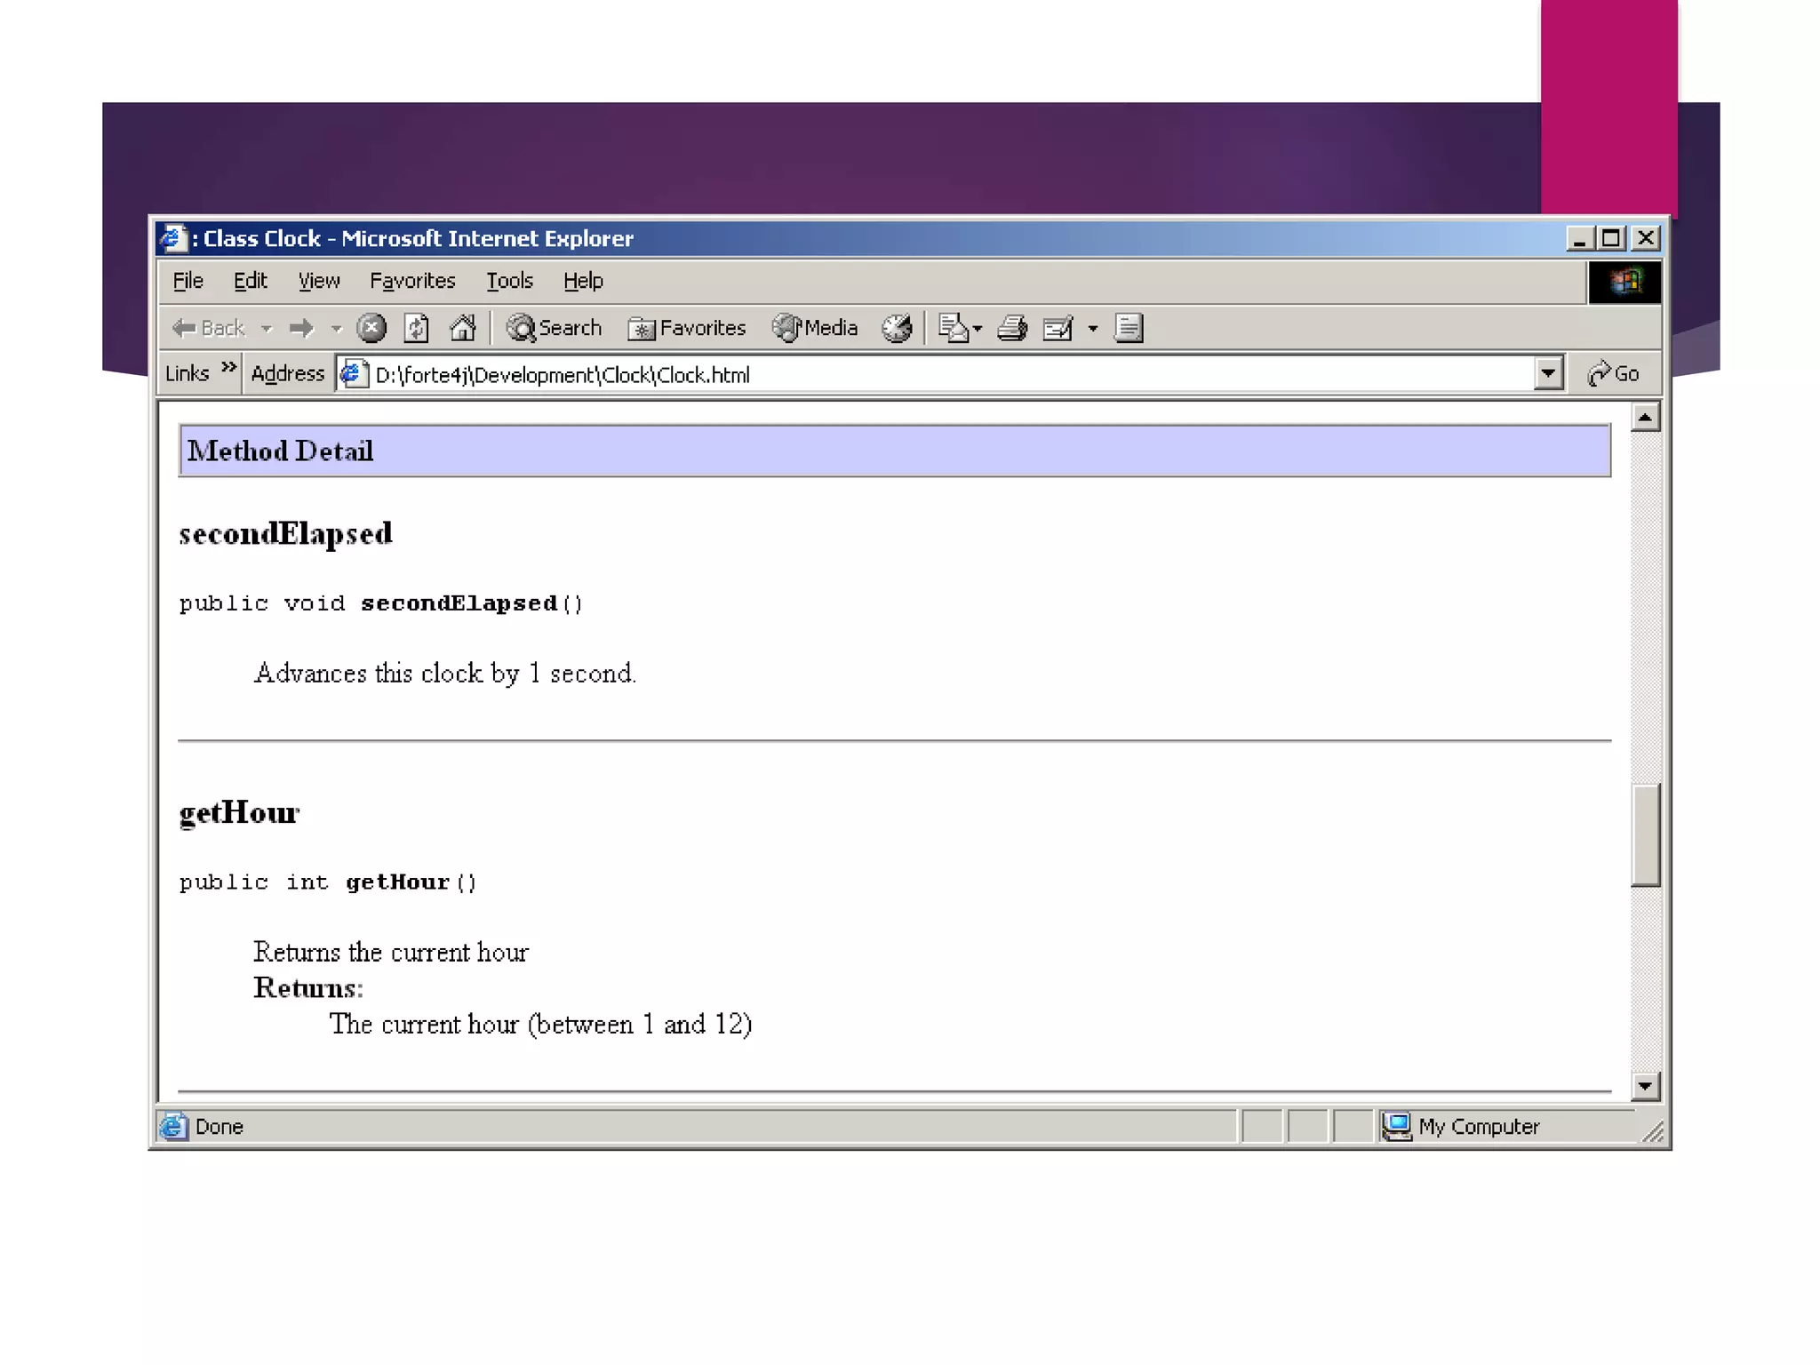Open the Favorites menu

pyautogui.click(x=412, y=281)
